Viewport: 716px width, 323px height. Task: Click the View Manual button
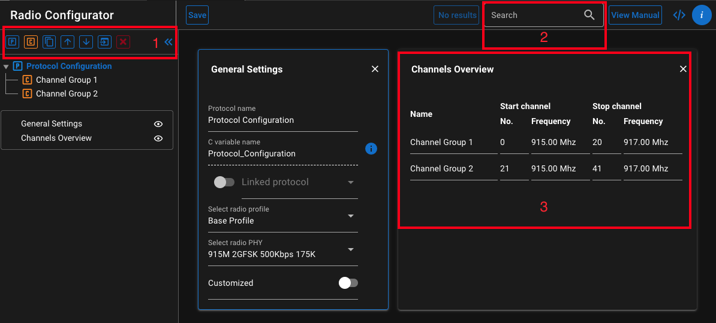635,15
